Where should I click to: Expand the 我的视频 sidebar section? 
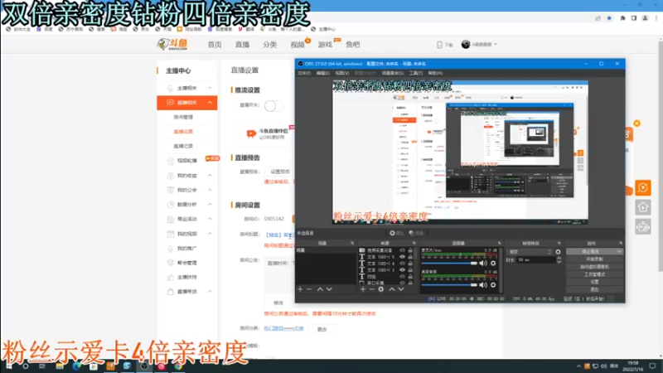click(210, 234)
